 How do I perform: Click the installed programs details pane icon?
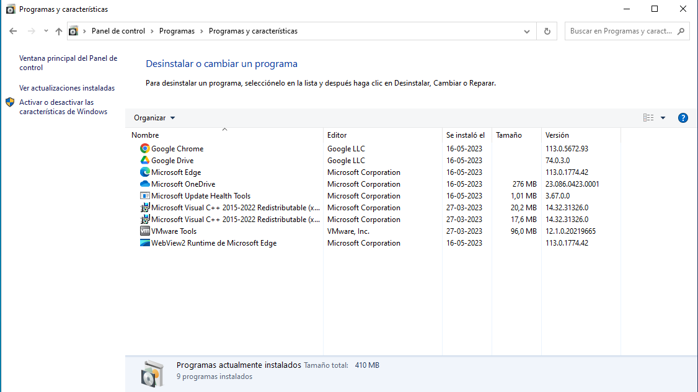(152, 373)
